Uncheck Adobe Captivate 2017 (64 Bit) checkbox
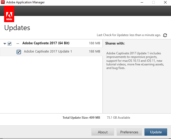 click(x=10, y=44)
